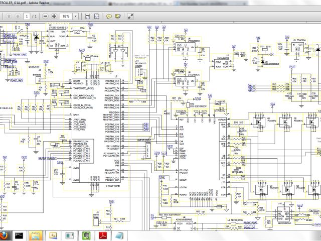Go to previous page using up arrow
The height and width of the screenshot is (241, 321).
coord(8,16)
